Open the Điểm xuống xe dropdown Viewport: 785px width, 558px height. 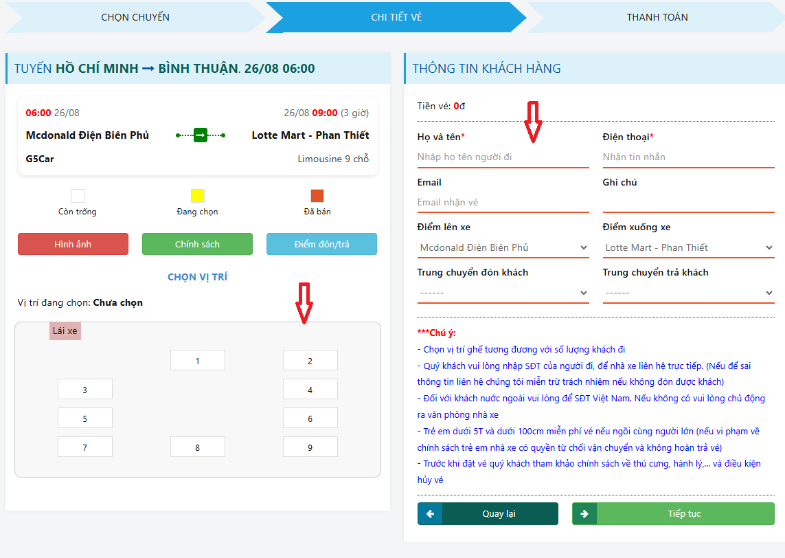pos(688,248)
